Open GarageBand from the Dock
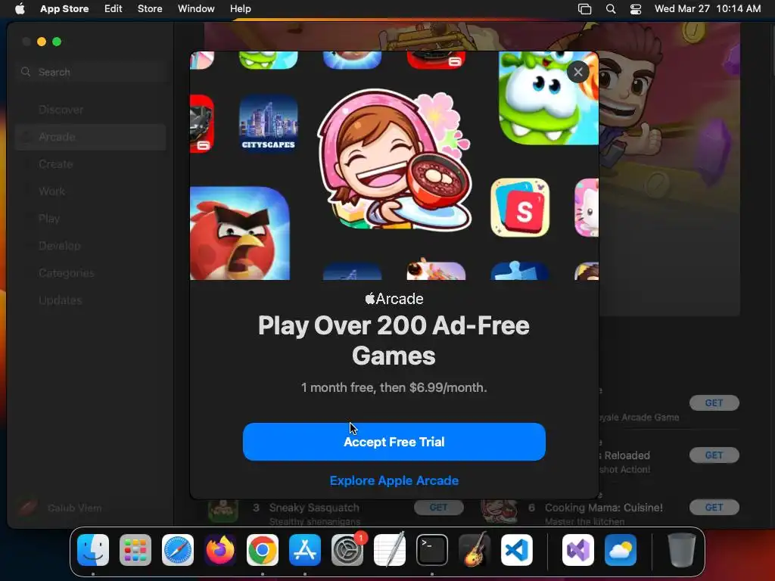This screenshot has height=581, width=775. [x=475, y=550]
